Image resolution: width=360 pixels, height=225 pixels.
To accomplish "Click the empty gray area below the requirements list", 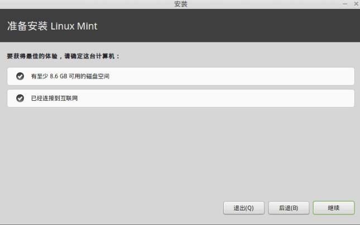I will click(179, 150).
